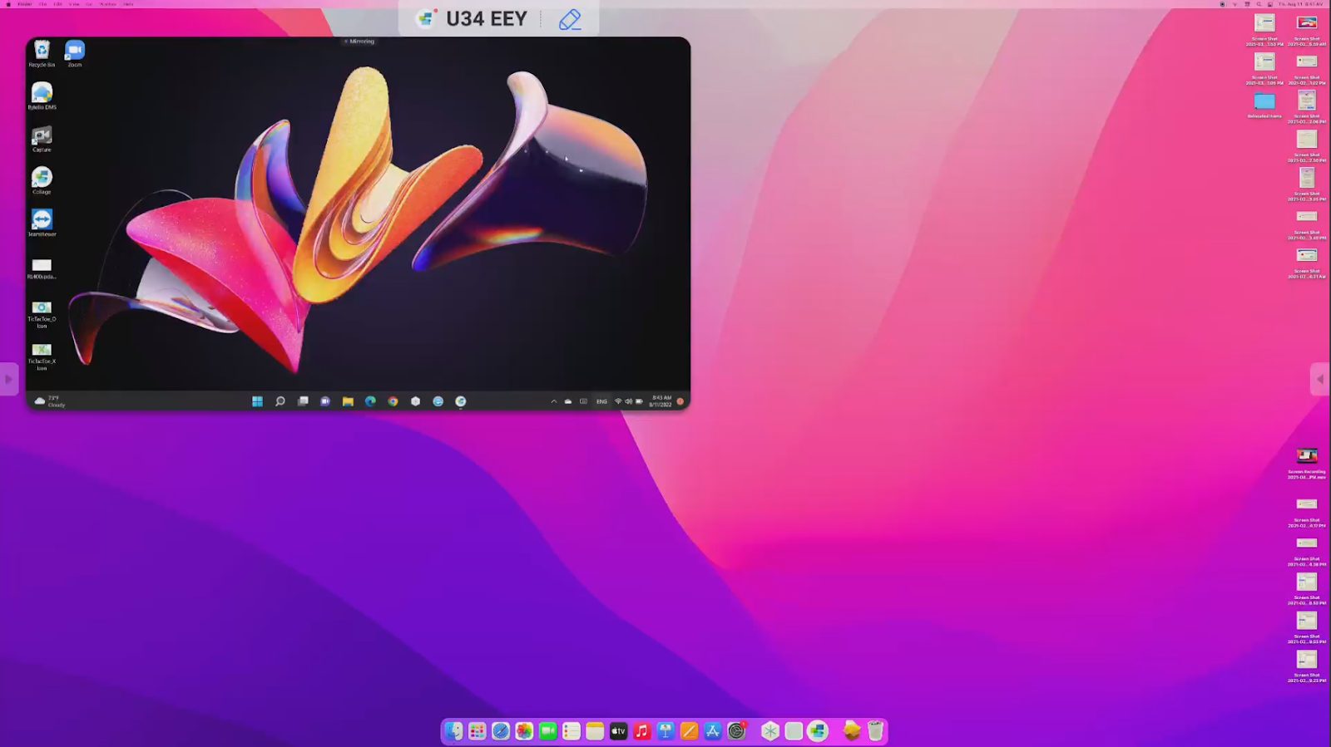Expand the hidden system tray icons chevron
1331x747 pixels.
[554, 401]
